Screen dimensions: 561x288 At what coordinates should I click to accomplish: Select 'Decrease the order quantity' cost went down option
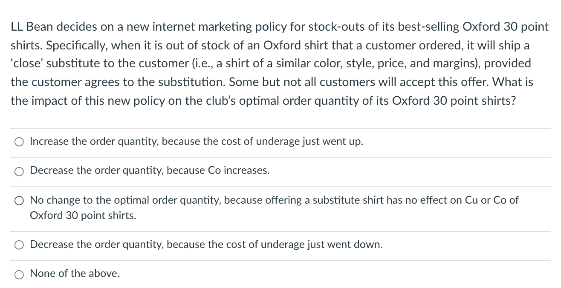click(x=19, y=245)
